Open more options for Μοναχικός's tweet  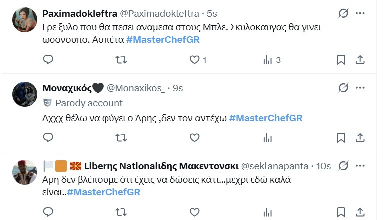coord(360,88)
